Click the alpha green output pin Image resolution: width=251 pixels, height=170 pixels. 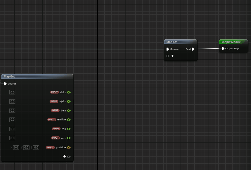click(x=69, y=101)
